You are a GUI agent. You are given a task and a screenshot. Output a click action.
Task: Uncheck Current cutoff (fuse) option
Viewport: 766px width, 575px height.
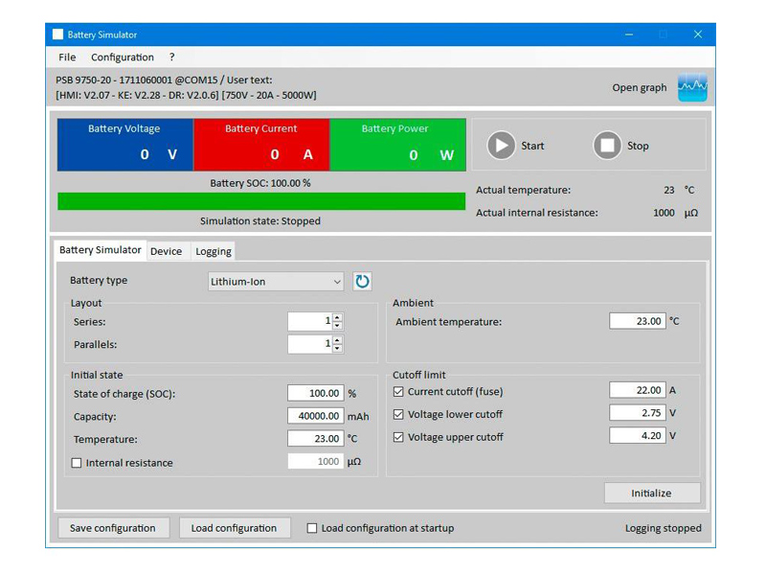[x=399, y=392]
